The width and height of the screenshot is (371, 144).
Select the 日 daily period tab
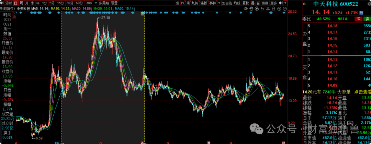(15, 3)
